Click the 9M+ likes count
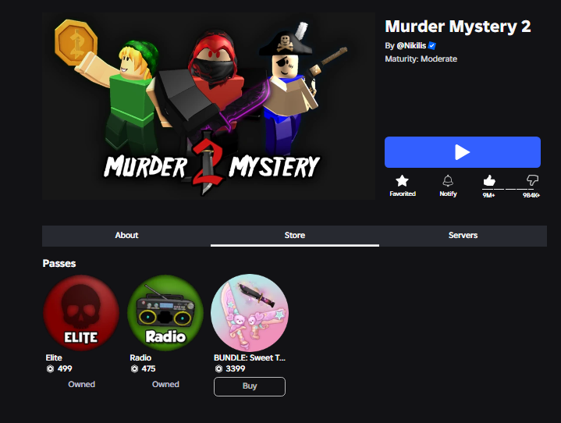The width and height of the screenshot is (561, 423). click(x=488, y=195)
